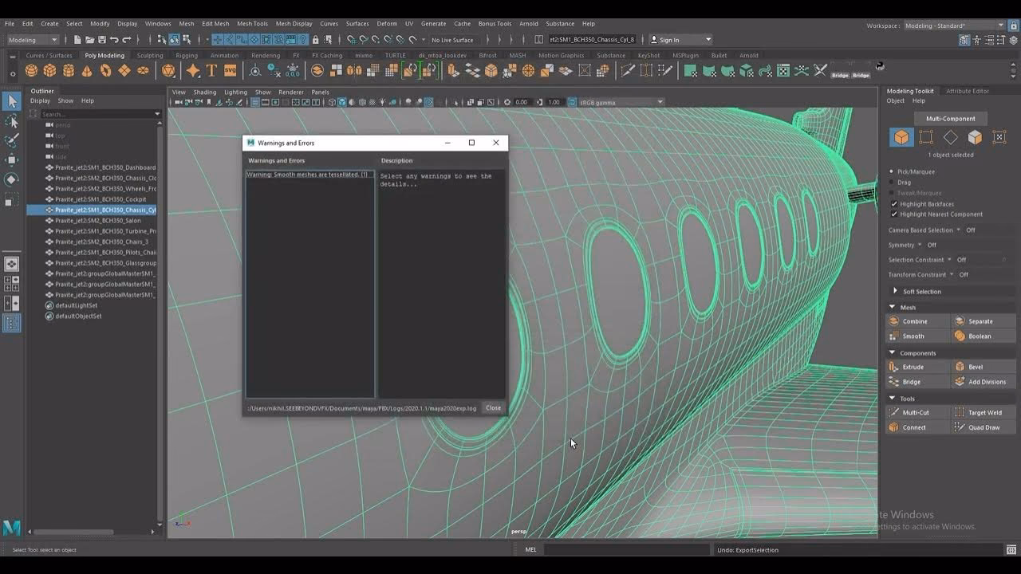Select Edge selection diamond icon in Toolkit

point(950,137)
